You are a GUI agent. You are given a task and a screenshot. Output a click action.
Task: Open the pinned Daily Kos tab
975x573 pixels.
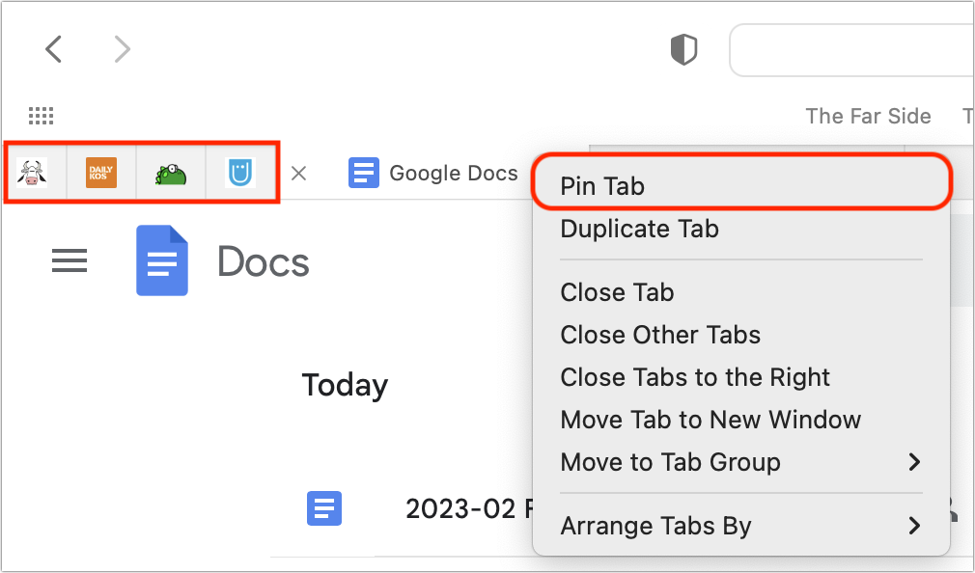(x=101, y=173)
